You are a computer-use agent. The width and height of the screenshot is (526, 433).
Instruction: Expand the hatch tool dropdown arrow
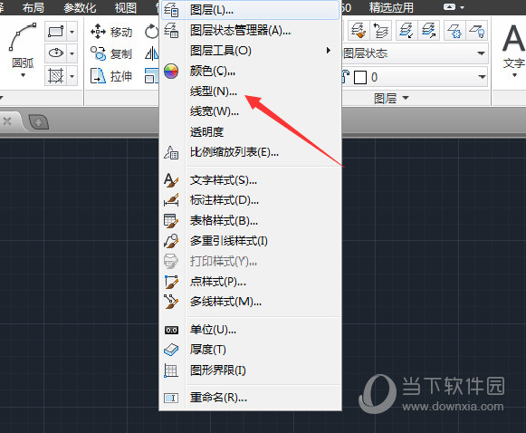[72, 76]
